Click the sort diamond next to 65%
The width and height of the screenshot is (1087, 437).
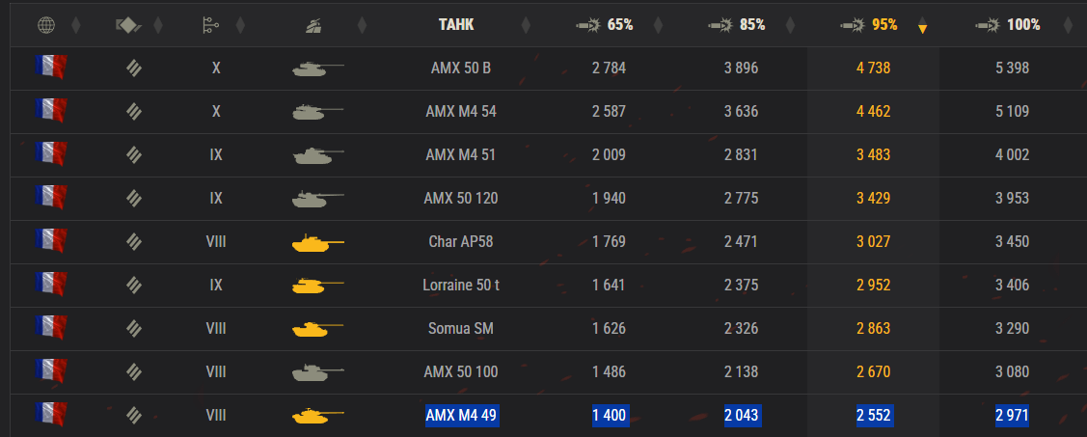click(658, 26)
